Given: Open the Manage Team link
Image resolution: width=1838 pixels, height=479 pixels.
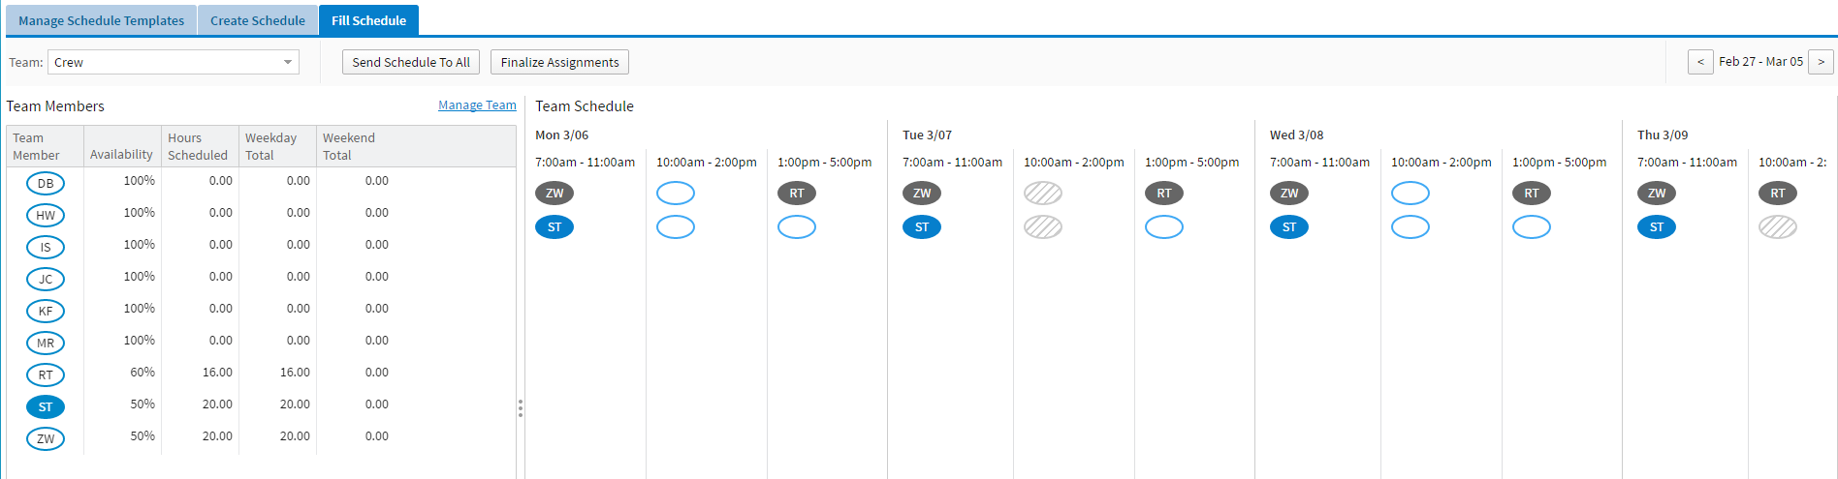Looking at the screenshot, I should [x=477, y=105].
